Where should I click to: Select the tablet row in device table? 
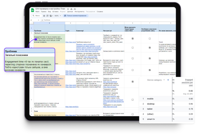167,109
